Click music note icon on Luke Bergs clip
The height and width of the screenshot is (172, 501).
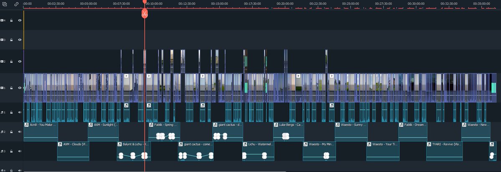(276, 125)
